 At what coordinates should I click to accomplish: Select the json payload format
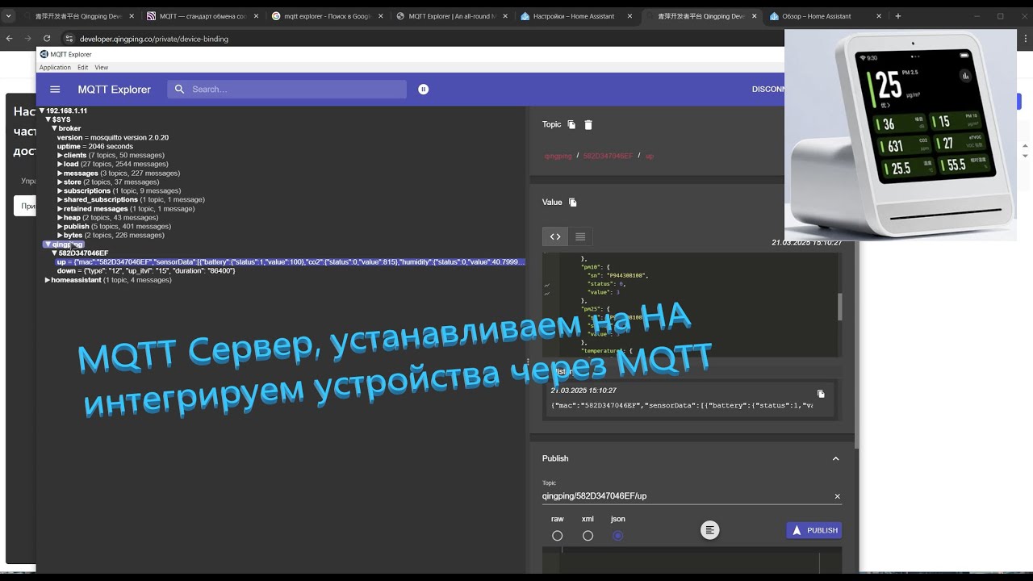(x=618, y=536)
